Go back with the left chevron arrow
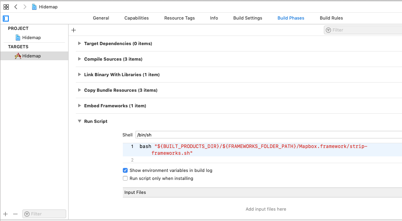This screenshot has width=402, height=221. point(16,7)
